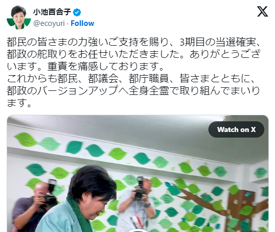Viewport: 275px width, 232px height.
Task: Click the video's partially visible play button
Action: 138,230
